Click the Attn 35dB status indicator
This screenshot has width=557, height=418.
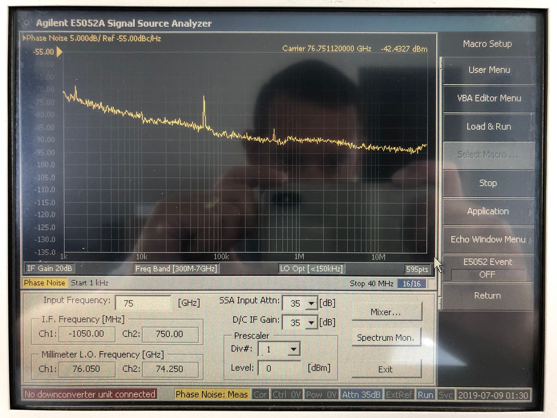coord(362,395)
